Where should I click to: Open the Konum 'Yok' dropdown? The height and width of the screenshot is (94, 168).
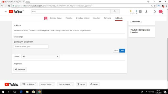tap(40, 56)
